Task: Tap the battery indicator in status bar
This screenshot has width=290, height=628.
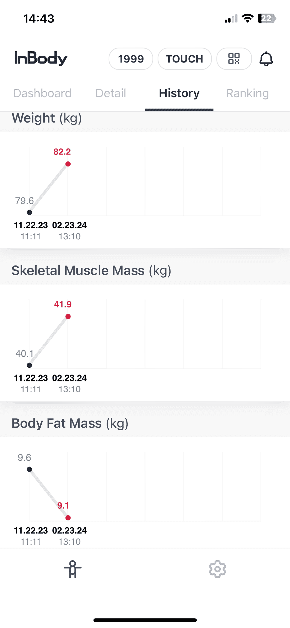Action: [267, 18]
